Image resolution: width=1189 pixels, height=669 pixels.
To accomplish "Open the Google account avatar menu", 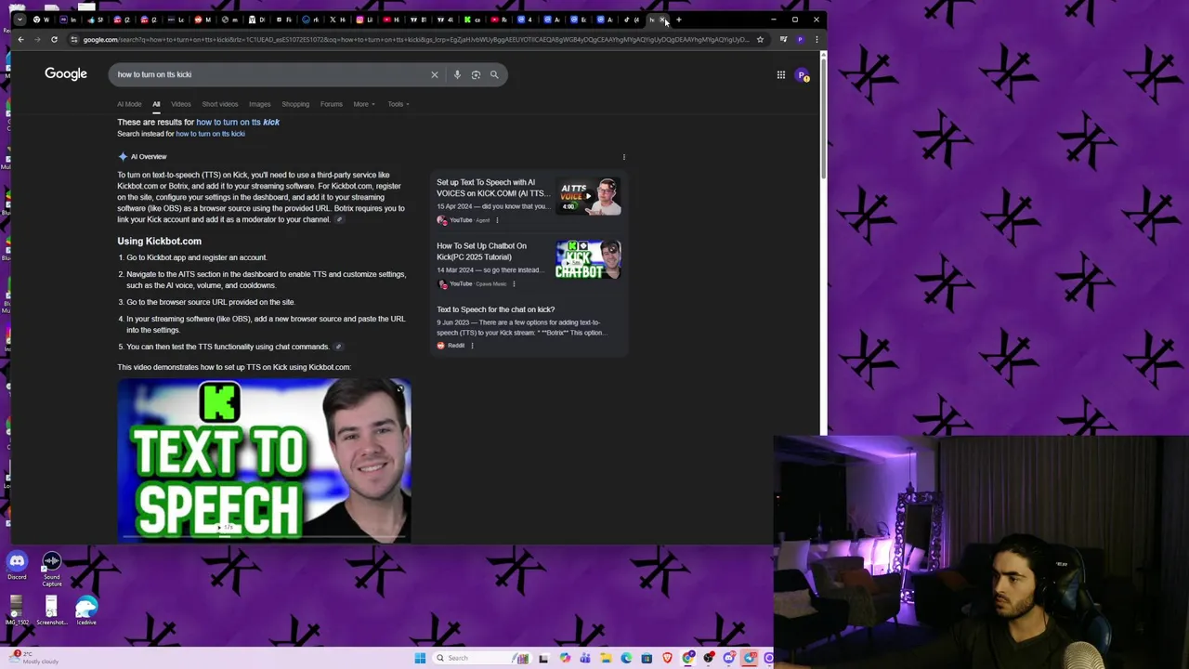I will coord(803,74).
